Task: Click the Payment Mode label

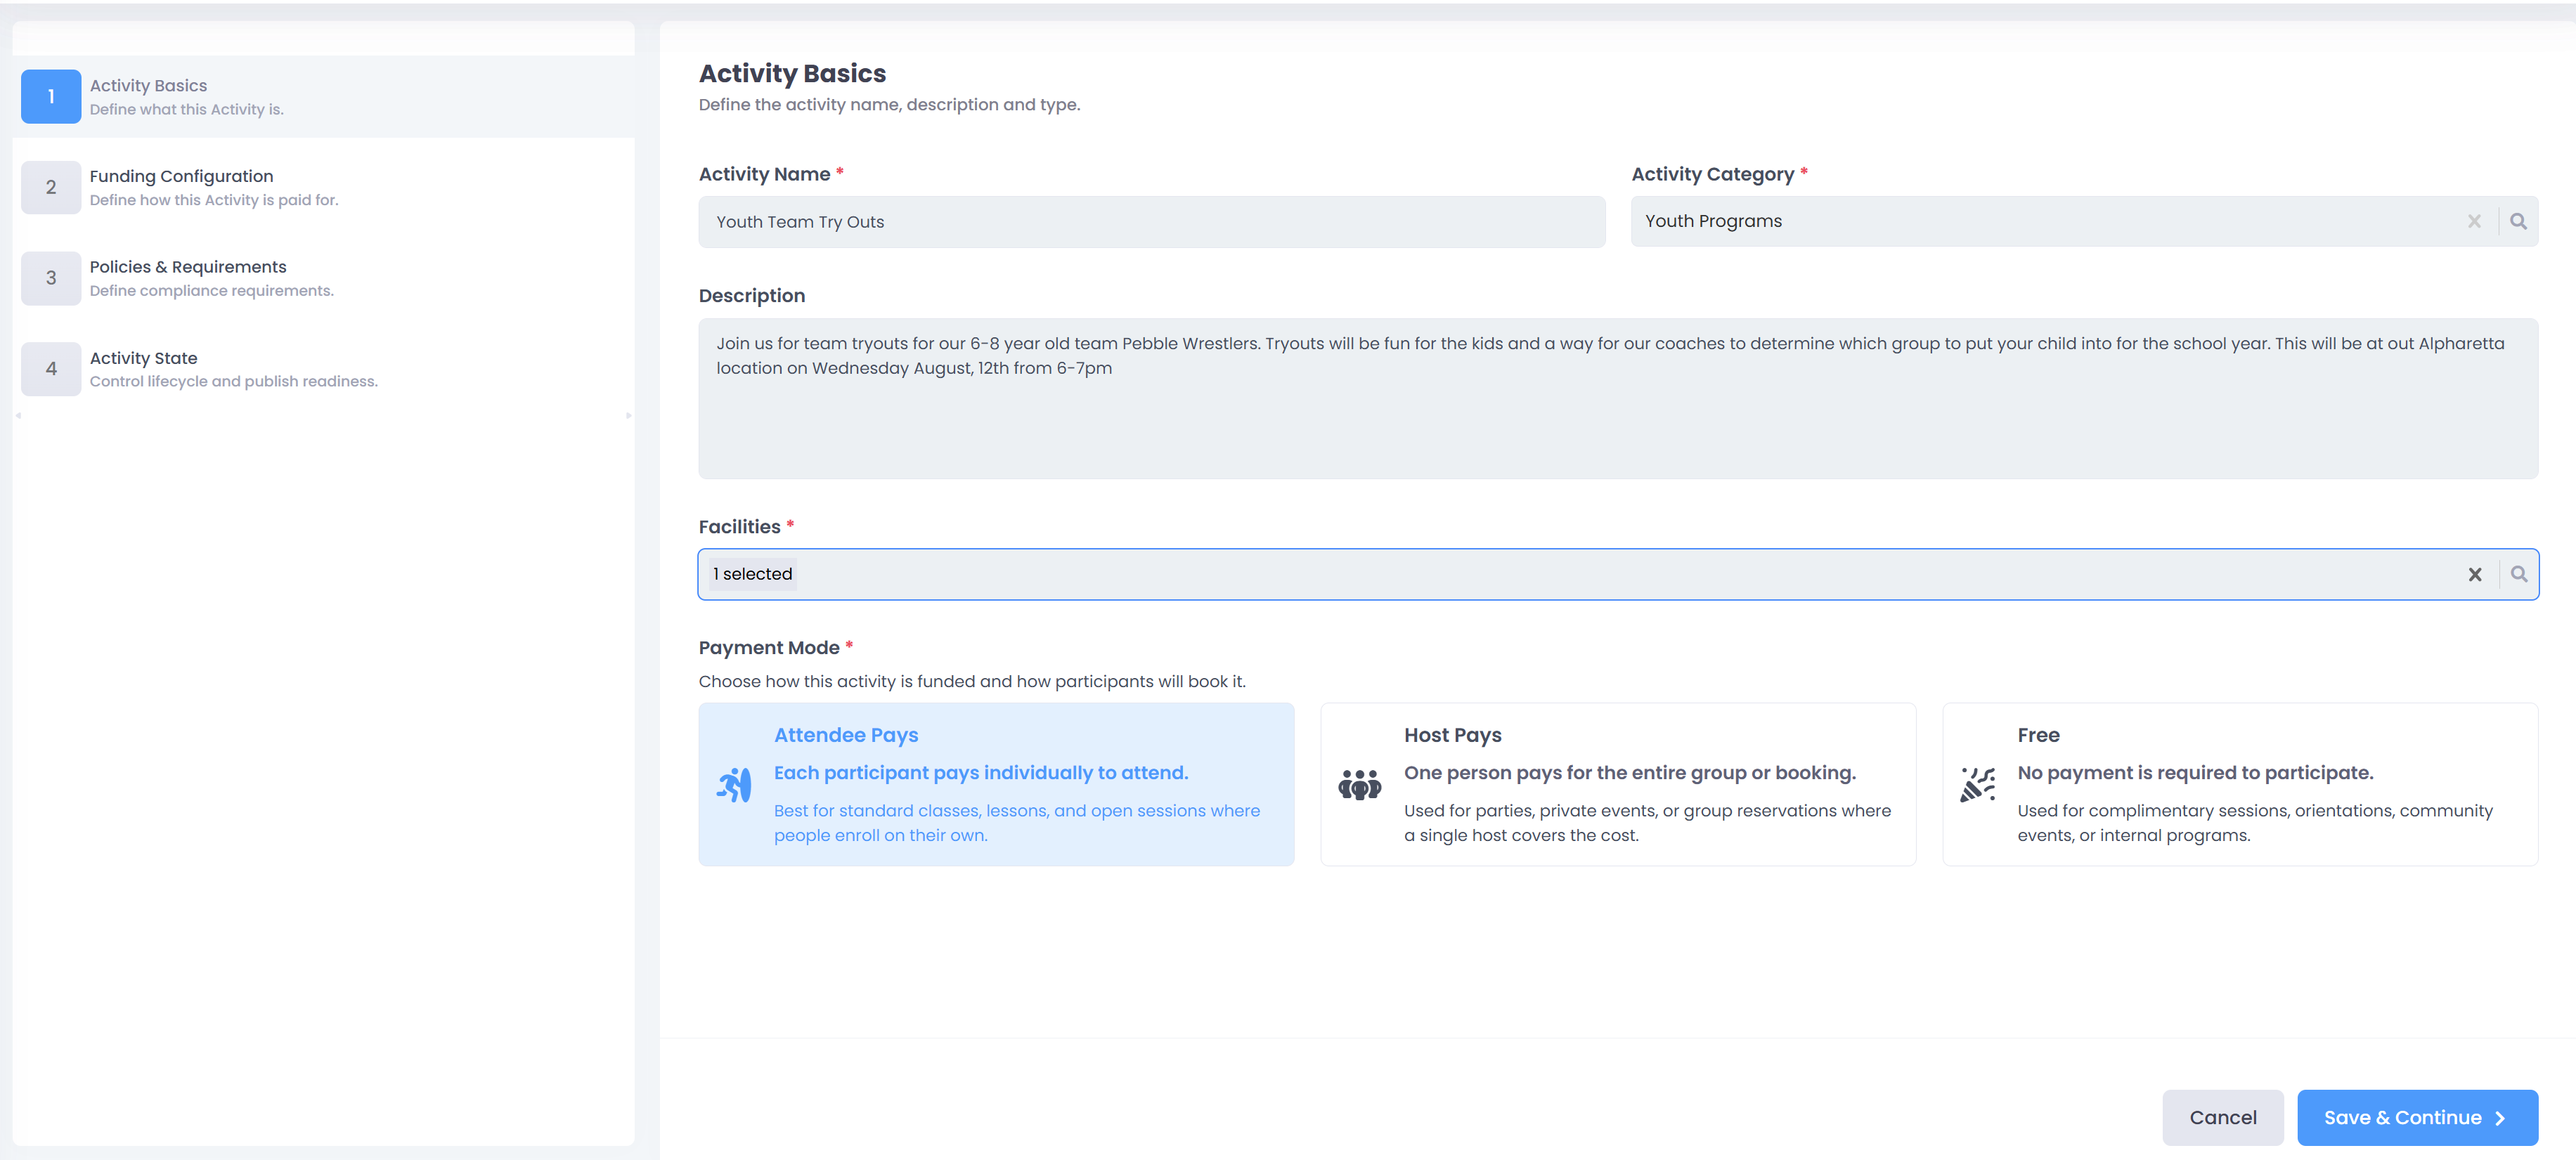Action: 769,648
